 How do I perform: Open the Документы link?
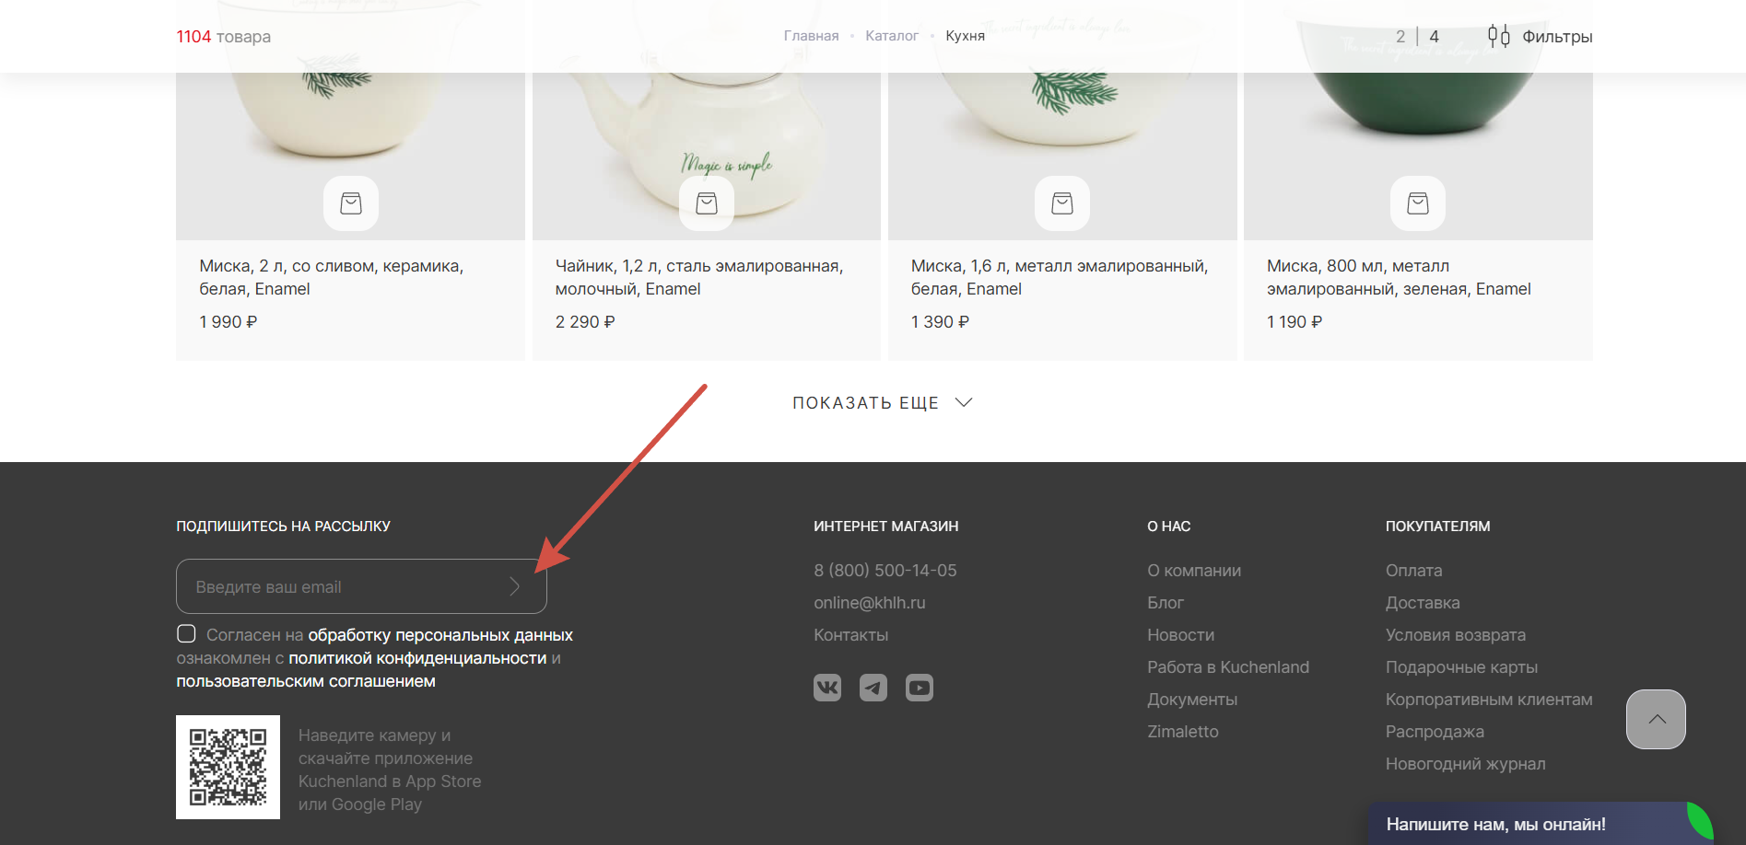pos(1192,700)
